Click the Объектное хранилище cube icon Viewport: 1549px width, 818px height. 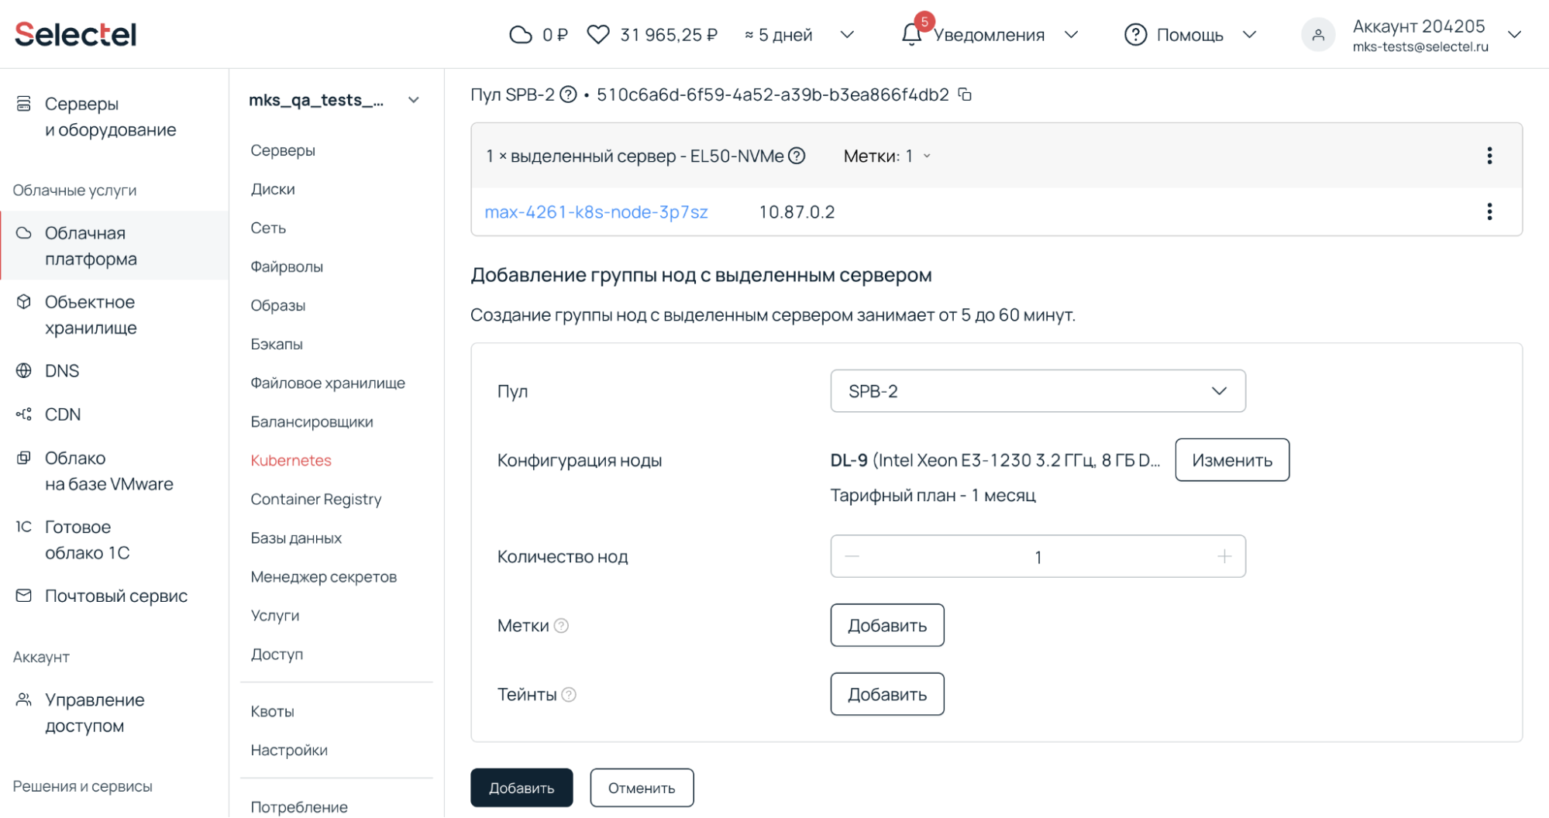[x=24, y=301]
